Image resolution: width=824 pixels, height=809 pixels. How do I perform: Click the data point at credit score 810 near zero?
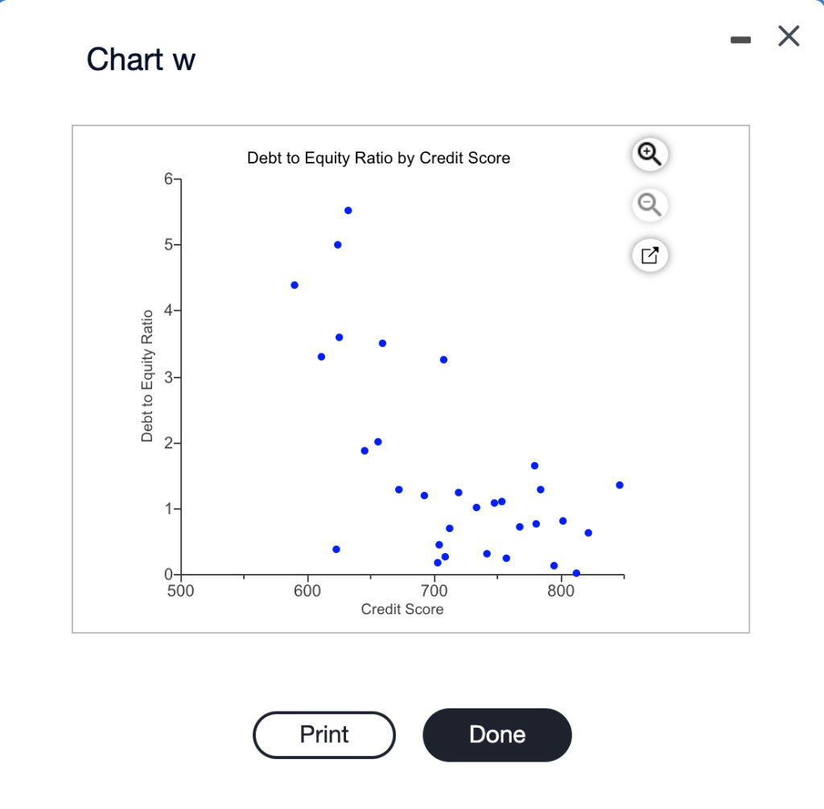[575, 573]
